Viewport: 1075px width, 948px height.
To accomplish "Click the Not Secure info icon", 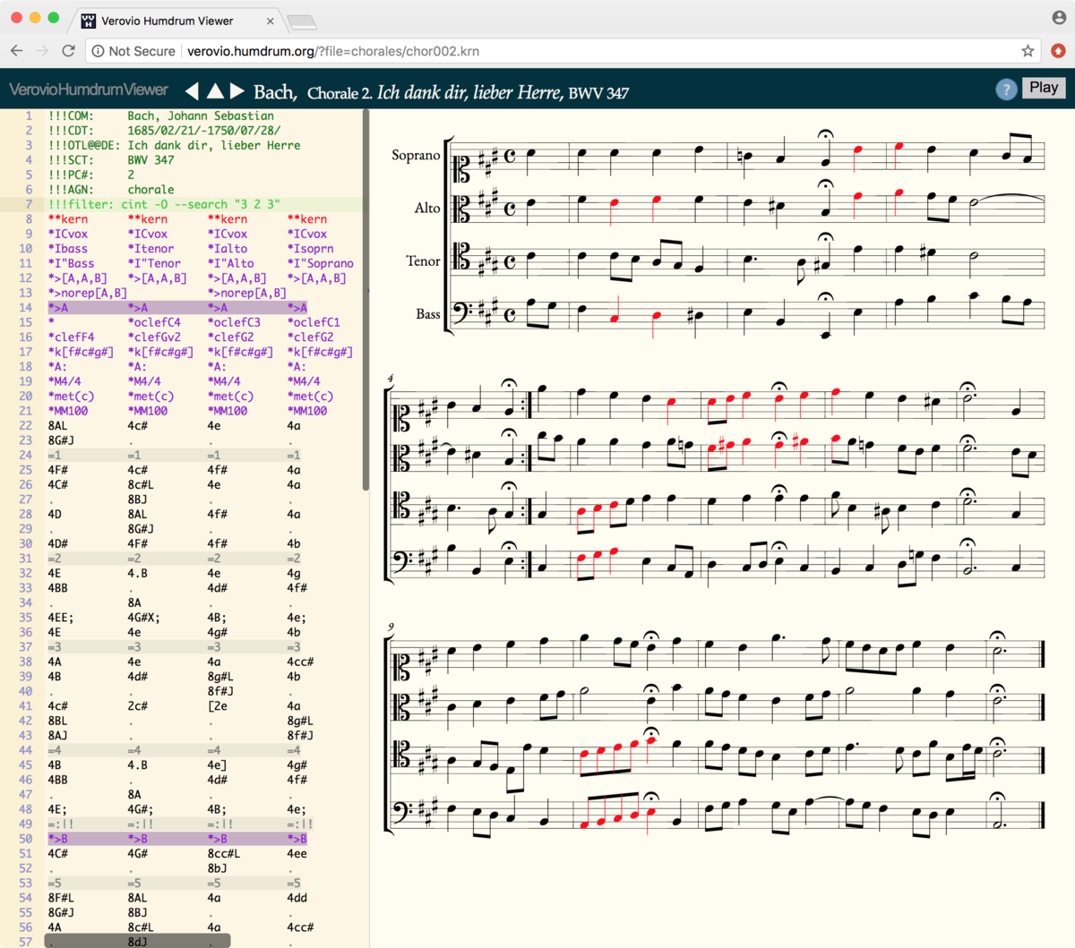I will tap(98, 51).
